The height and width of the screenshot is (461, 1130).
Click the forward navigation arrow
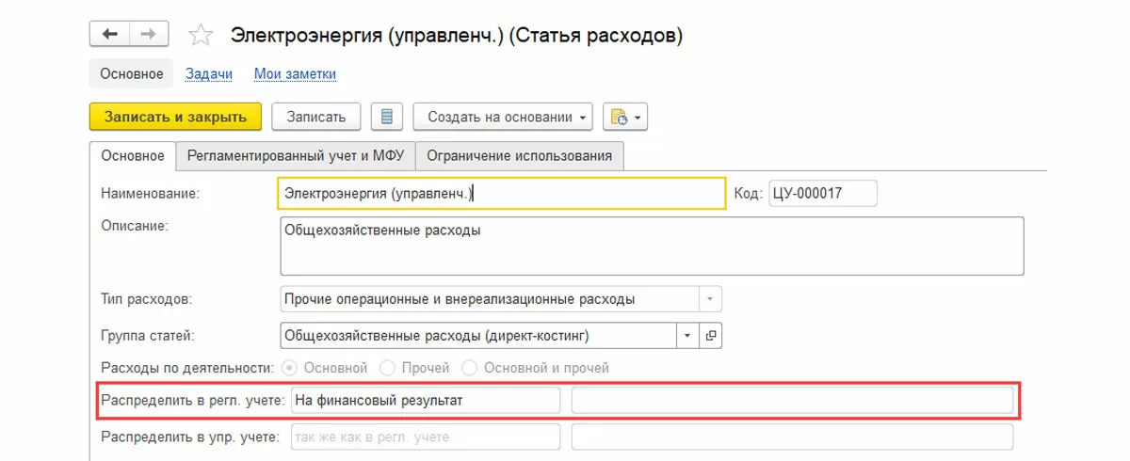pyautogui.click(x=147, y=35)
